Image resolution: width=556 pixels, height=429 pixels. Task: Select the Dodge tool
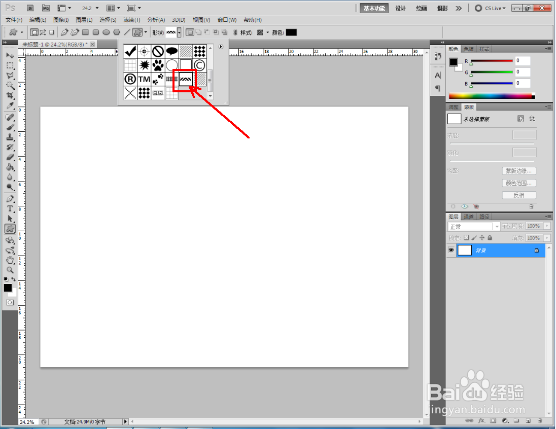(10, 187)
